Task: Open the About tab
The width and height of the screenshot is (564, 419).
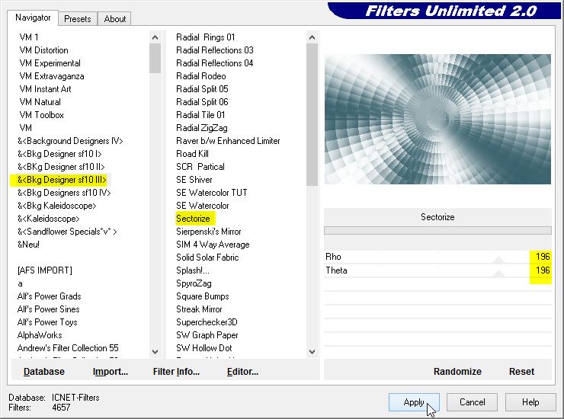Action: (115, 19)
